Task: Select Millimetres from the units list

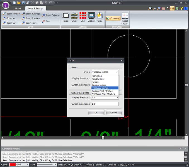Action: (105, 76)
